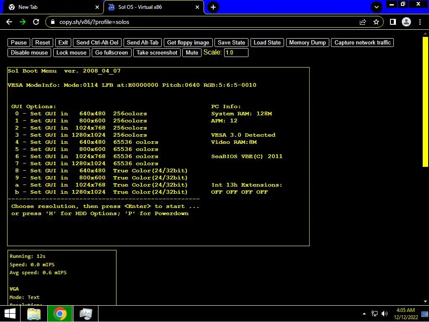Show hidden system tray icons
The width and height of the screenshot is (429, 322).
pos(364,314)
